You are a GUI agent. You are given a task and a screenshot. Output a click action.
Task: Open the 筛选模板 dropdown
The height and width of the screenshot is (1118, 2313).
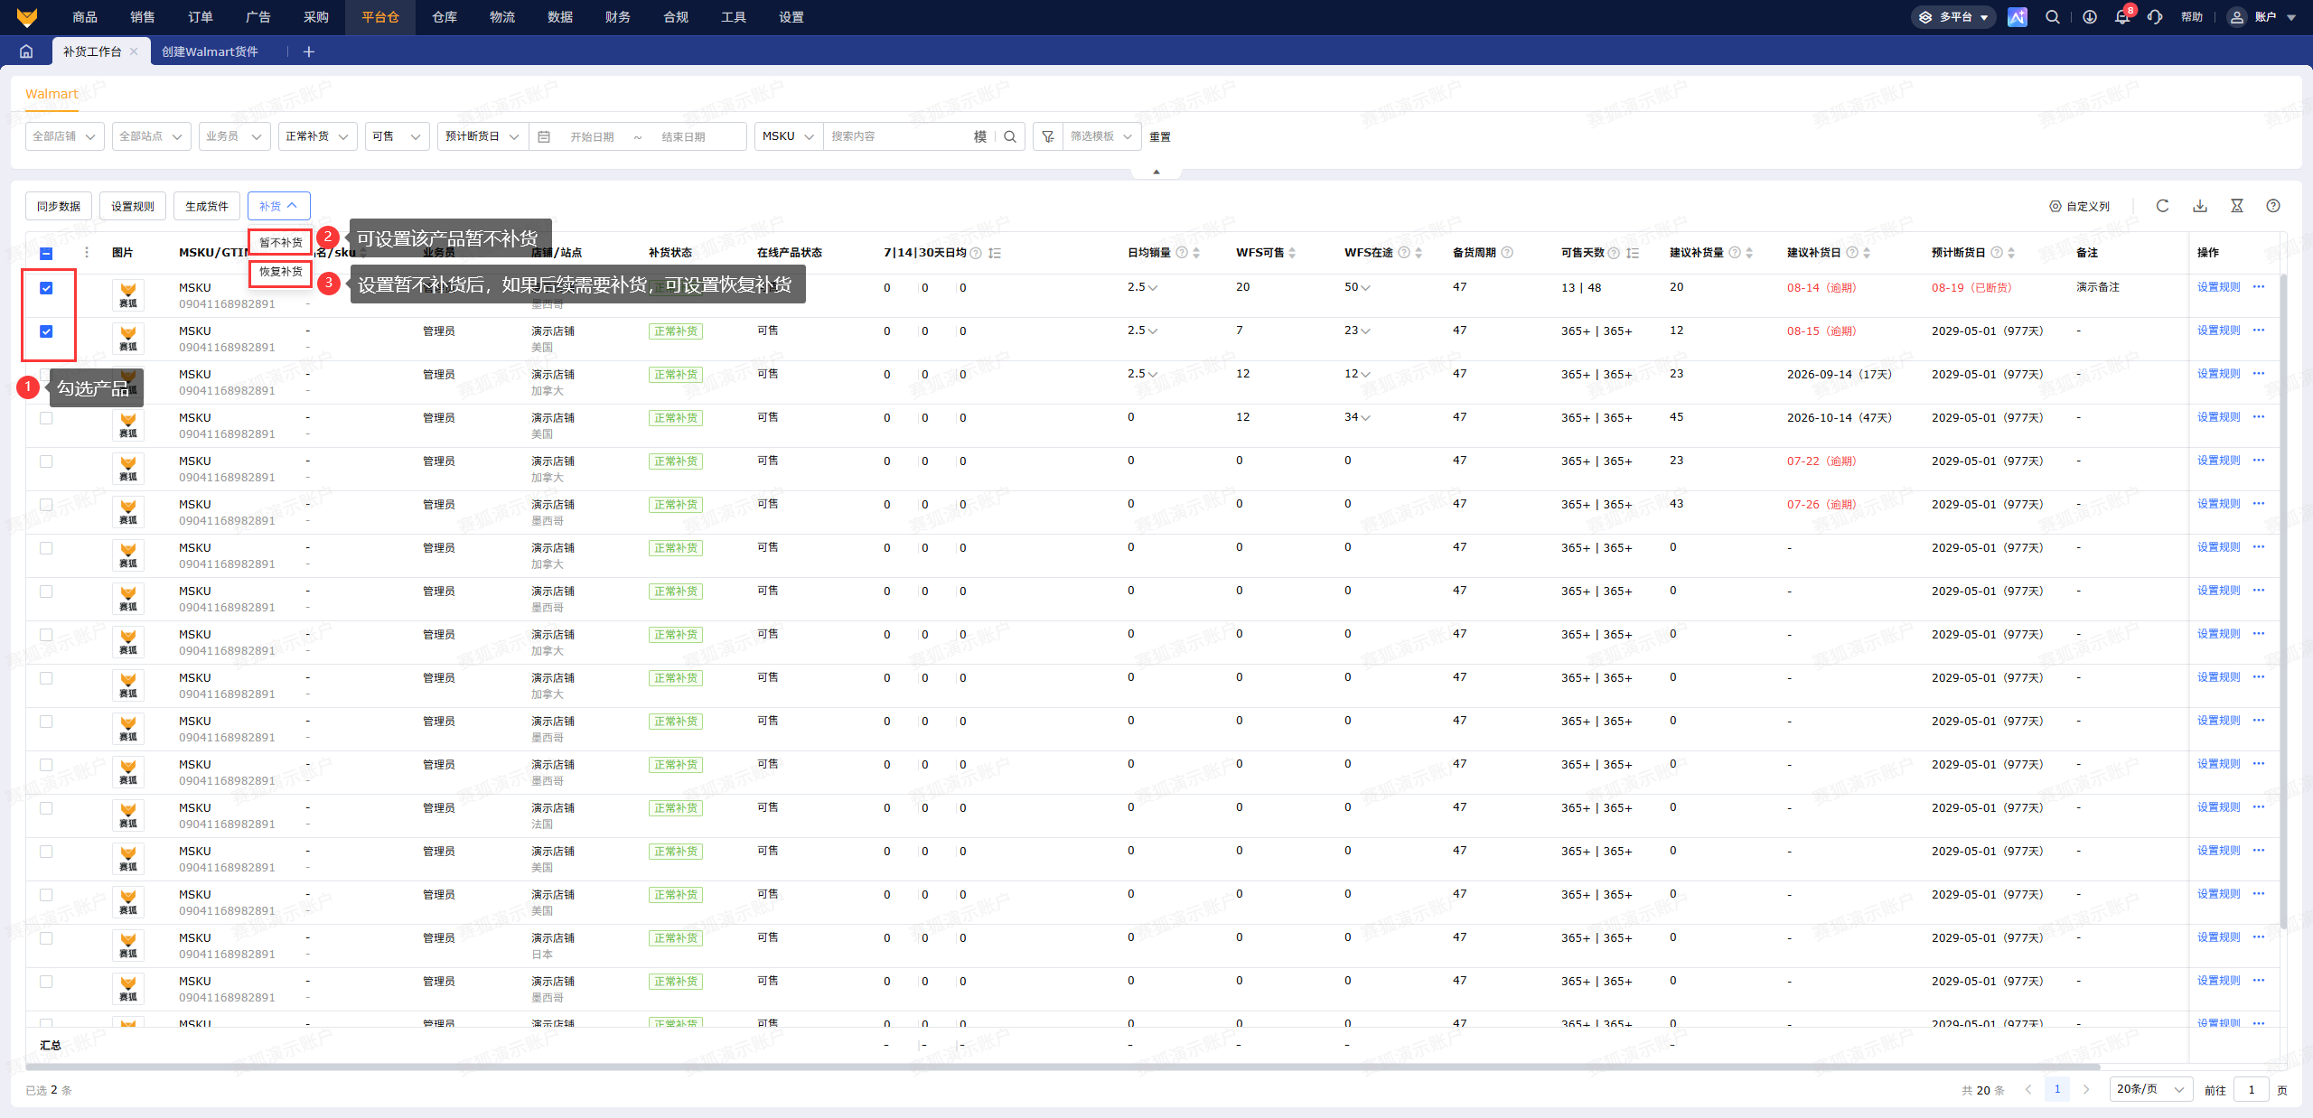tap(1101, 136)
